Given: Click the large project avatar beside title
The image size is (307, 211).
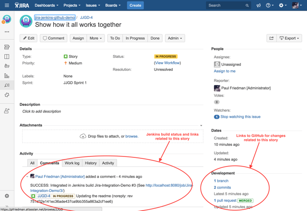Looking at the screenshot, I should tap(26, 21).
